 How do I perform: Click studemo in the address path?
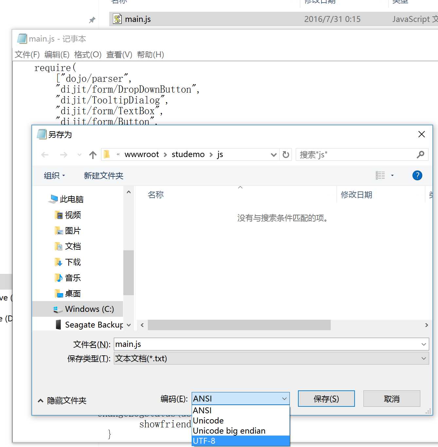tap(188, 154)
